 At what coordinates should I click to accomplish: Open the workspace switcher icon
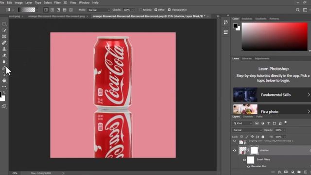click(x=305, y=10)
